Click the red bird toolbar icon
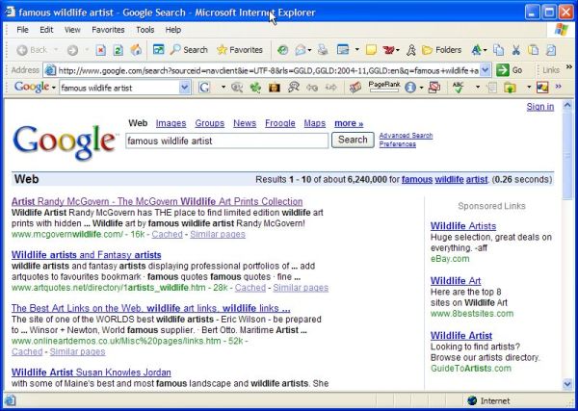 tap(388, 50)
